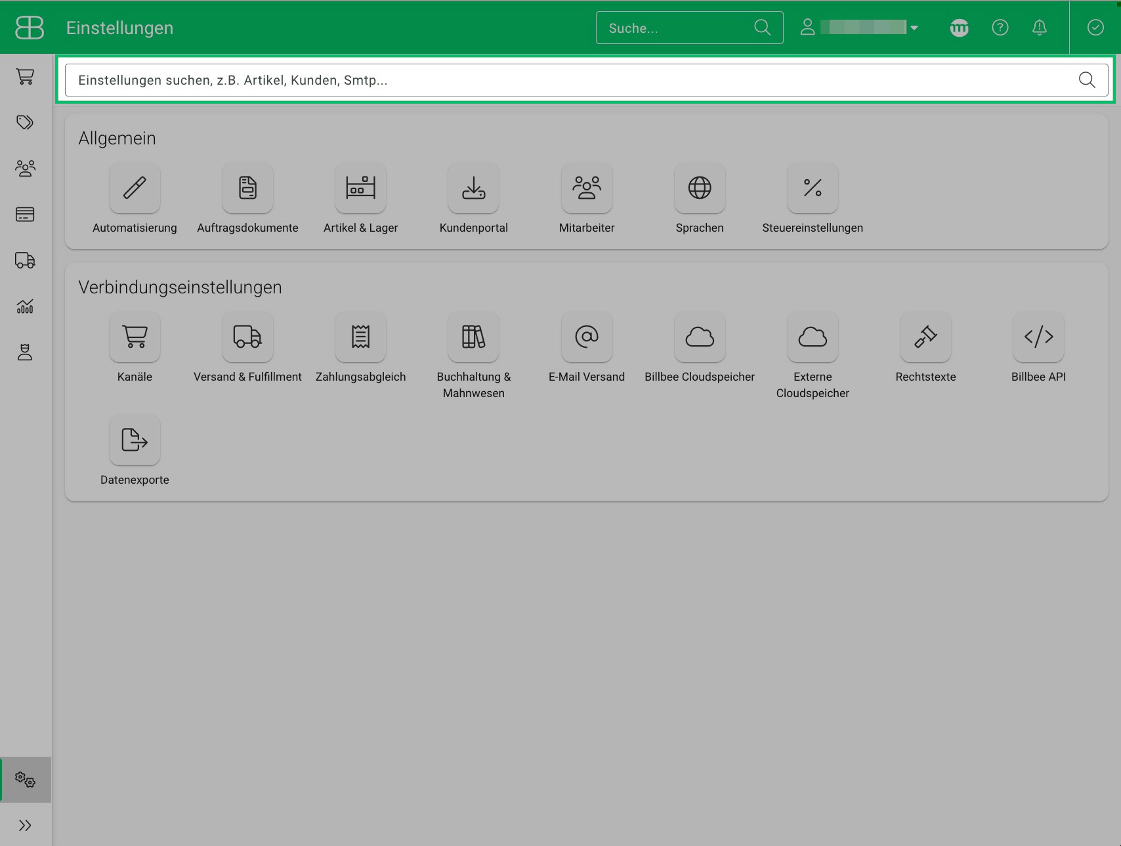This screenshot has height=846, width=1121.
Task: Open settings via sidebar gears icon
Action: [x=25, y=780]
